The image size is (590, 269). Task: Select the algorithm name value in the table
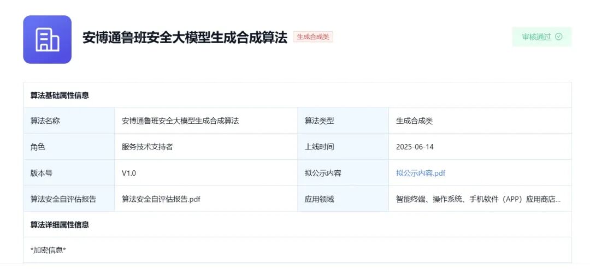[180, 121]
